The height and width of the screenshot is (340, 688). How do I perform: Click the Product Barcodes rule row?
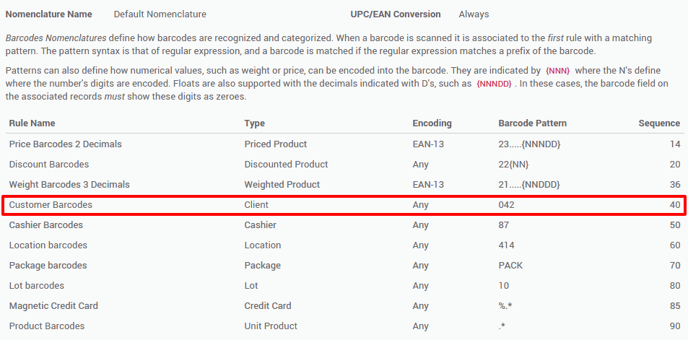pos(344,326)
